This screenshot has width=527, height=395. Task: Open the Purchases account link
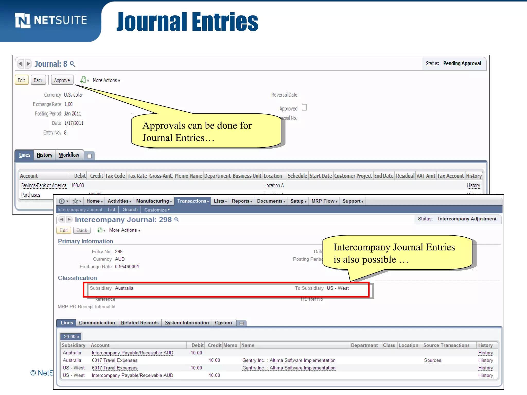(31, 195)
